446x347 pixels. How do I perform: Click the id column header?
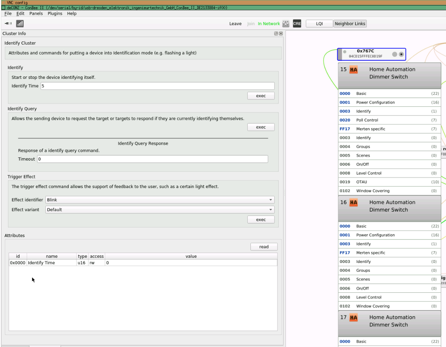point(18,256)
